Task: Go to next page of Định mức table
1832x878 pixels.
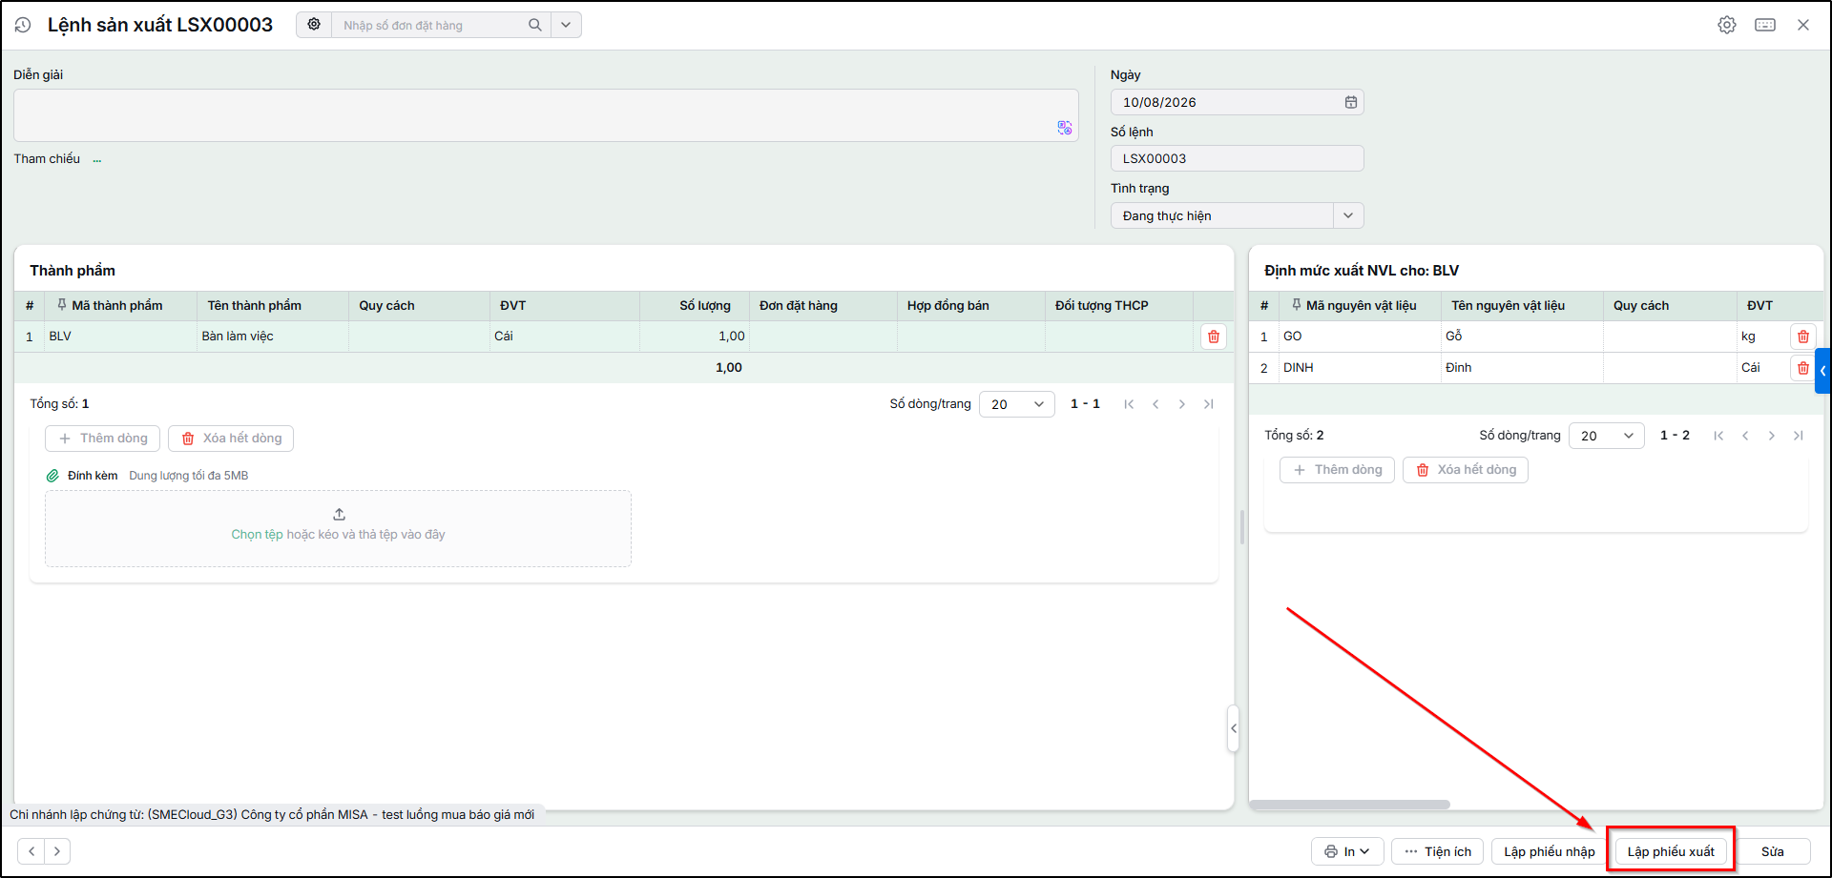Action: coord(1772,436)
